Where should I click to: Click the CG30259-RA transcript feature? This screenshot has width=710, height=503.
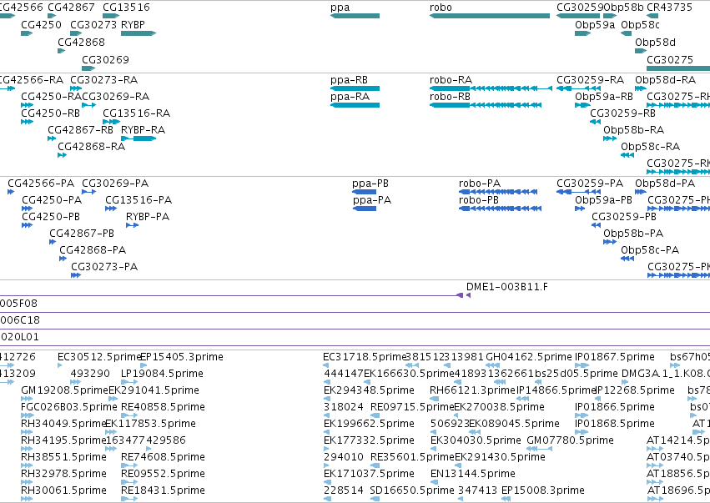(579, 88)
